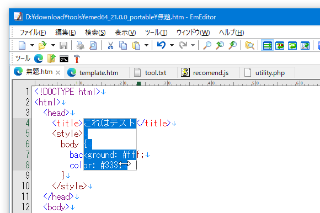Click the folder with arrow tool icon
This screenshot has height=213, width=320.
pyautogui.click(x=51, y=58)
